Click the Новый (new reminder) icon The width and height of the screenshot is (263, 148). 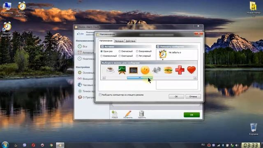tap(115, 114)
